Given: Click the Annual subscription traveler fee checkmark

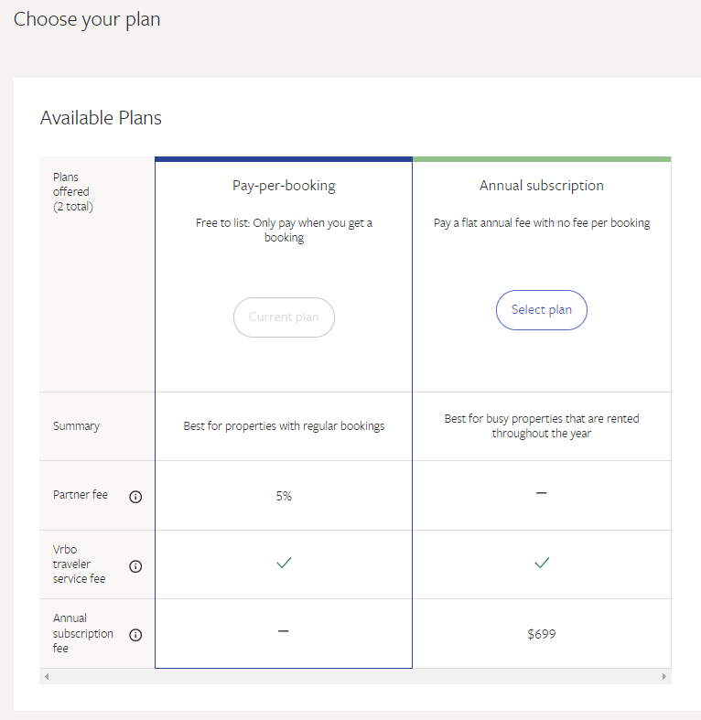Looking at the screenshot, I should [x=542, y=563].
